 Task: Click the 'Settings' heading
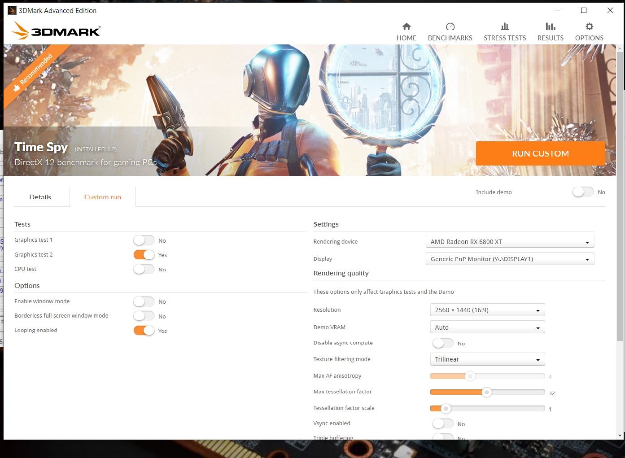coord(326,224)
